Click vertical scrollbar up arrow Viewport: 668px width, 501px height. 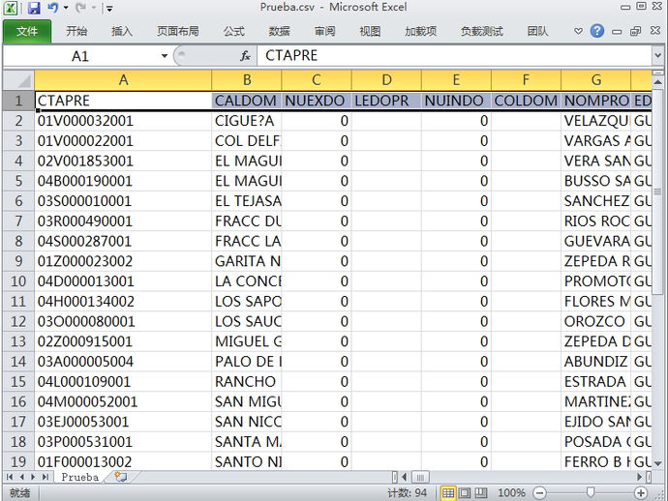point(658,81)
